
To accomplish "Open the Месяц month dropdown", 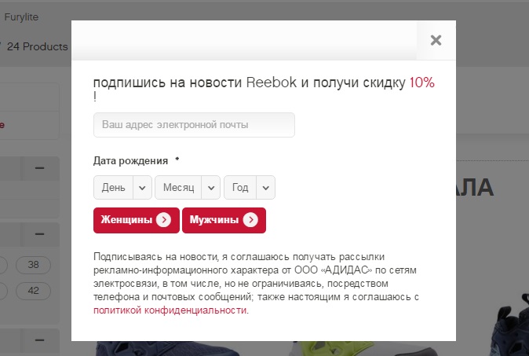I will point(188,188).
